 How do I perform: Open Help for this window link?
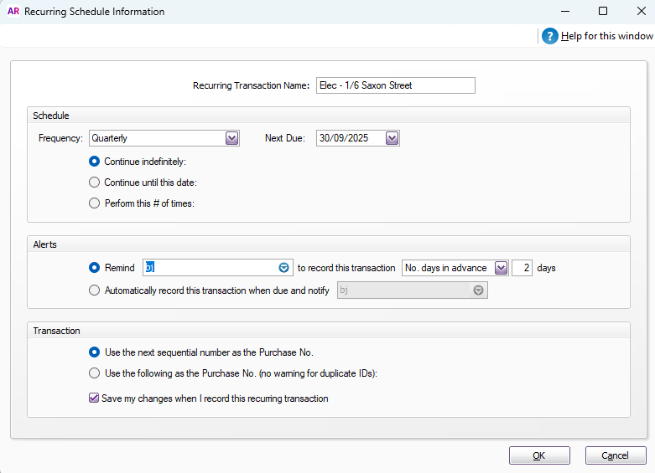click(606, 36)
